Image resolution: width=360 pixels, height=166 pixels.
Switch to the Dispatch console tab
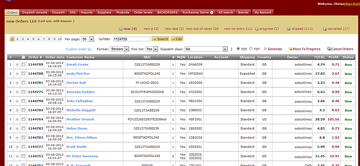pos(35,13)
